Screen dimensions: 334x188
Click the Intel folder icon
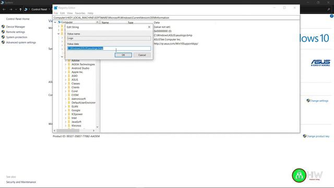69,118
